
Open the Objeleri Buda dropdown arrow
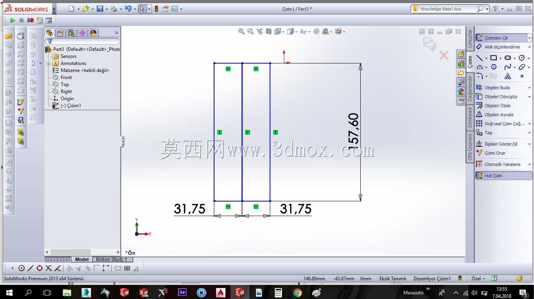(x=530, y=88)
